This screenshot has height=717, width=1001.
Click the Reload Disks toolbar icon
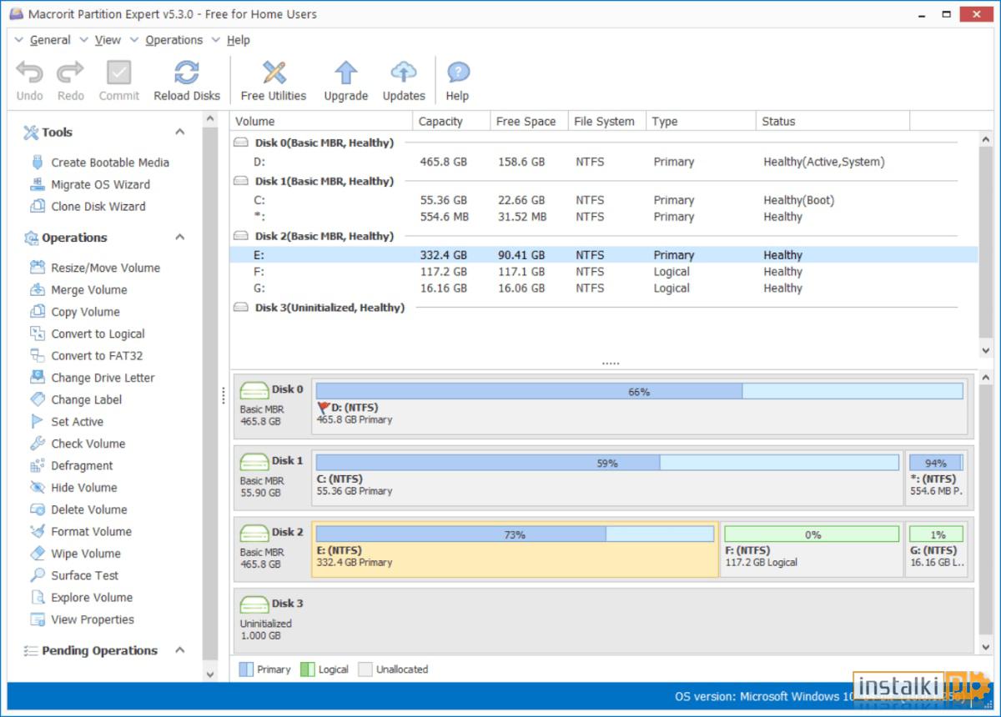tap(187, 79)
